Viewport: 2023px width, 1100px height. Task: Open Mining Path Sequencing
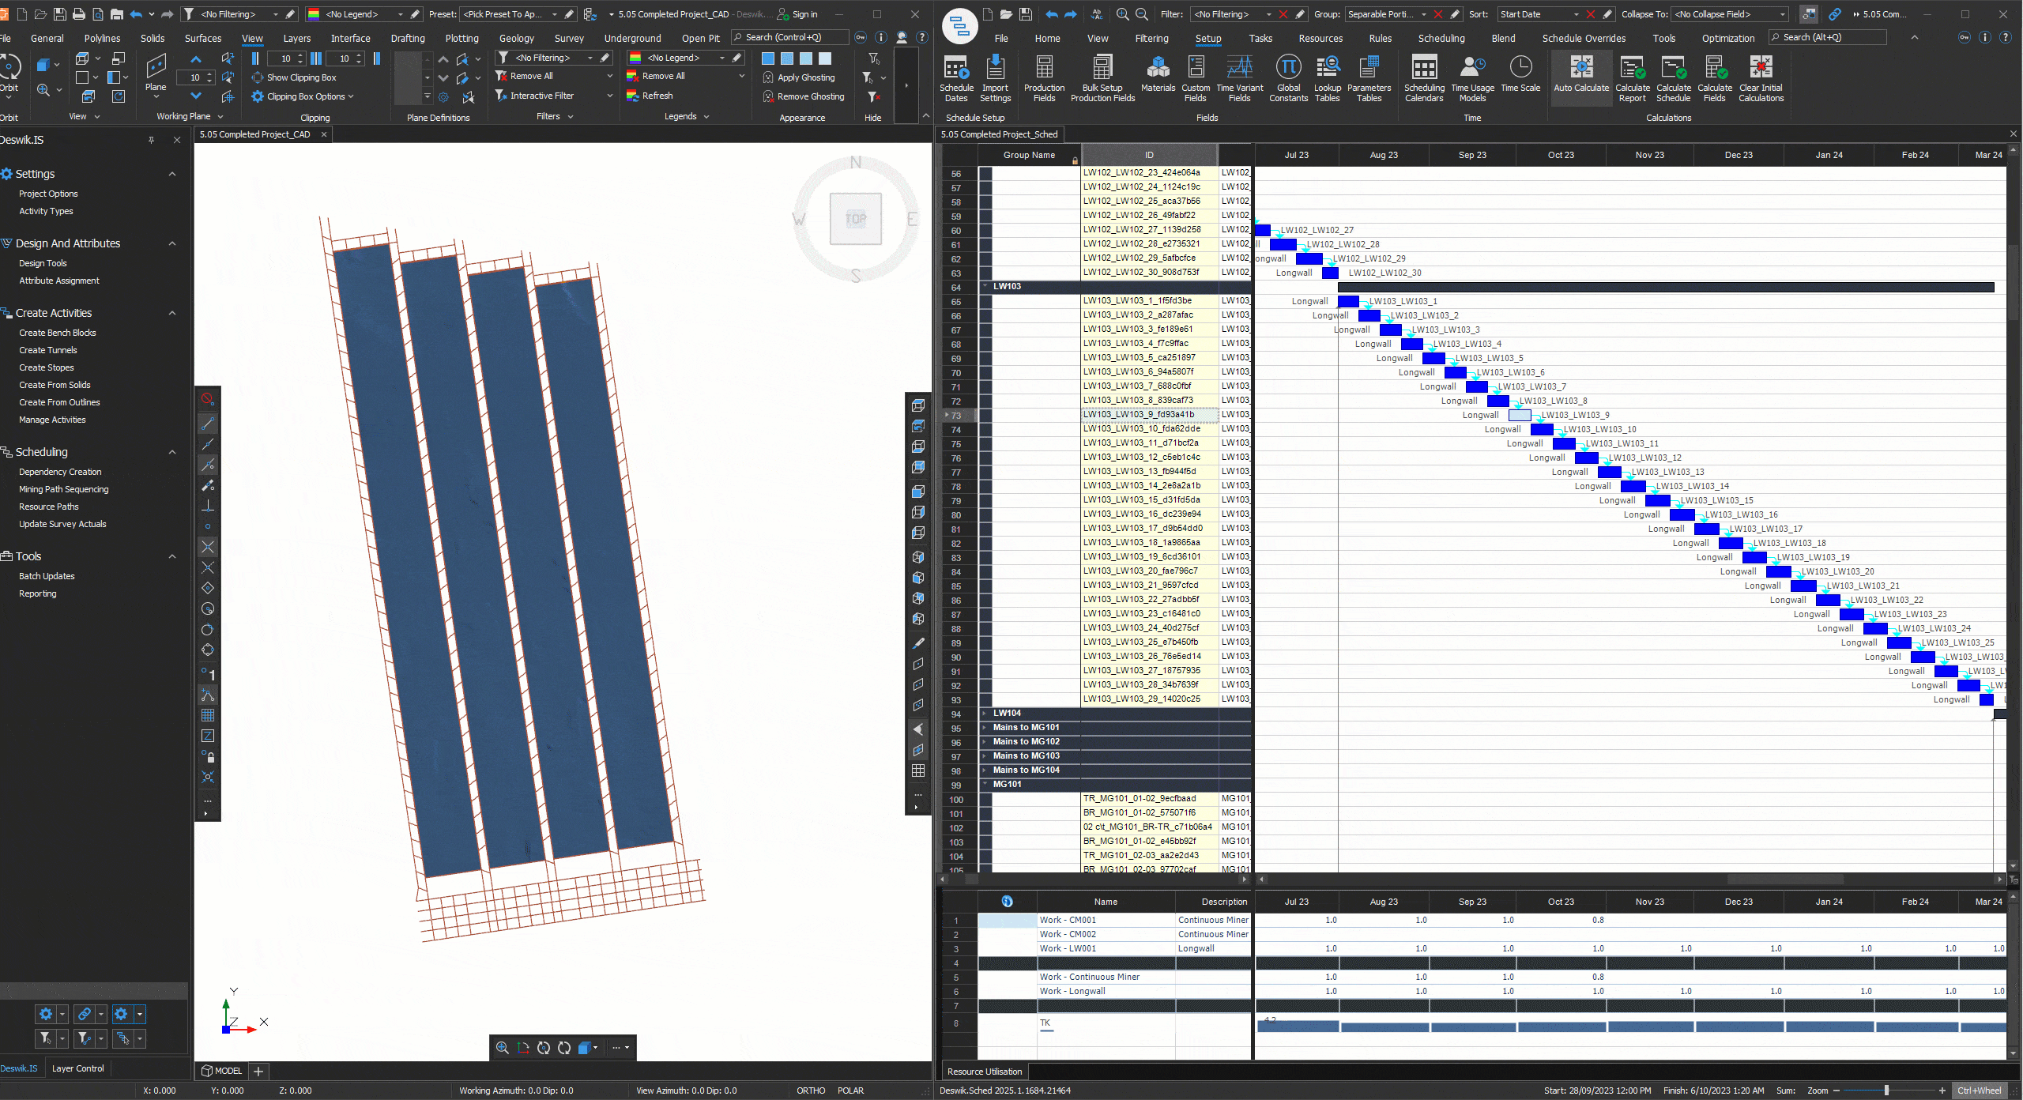coord(63,489)
